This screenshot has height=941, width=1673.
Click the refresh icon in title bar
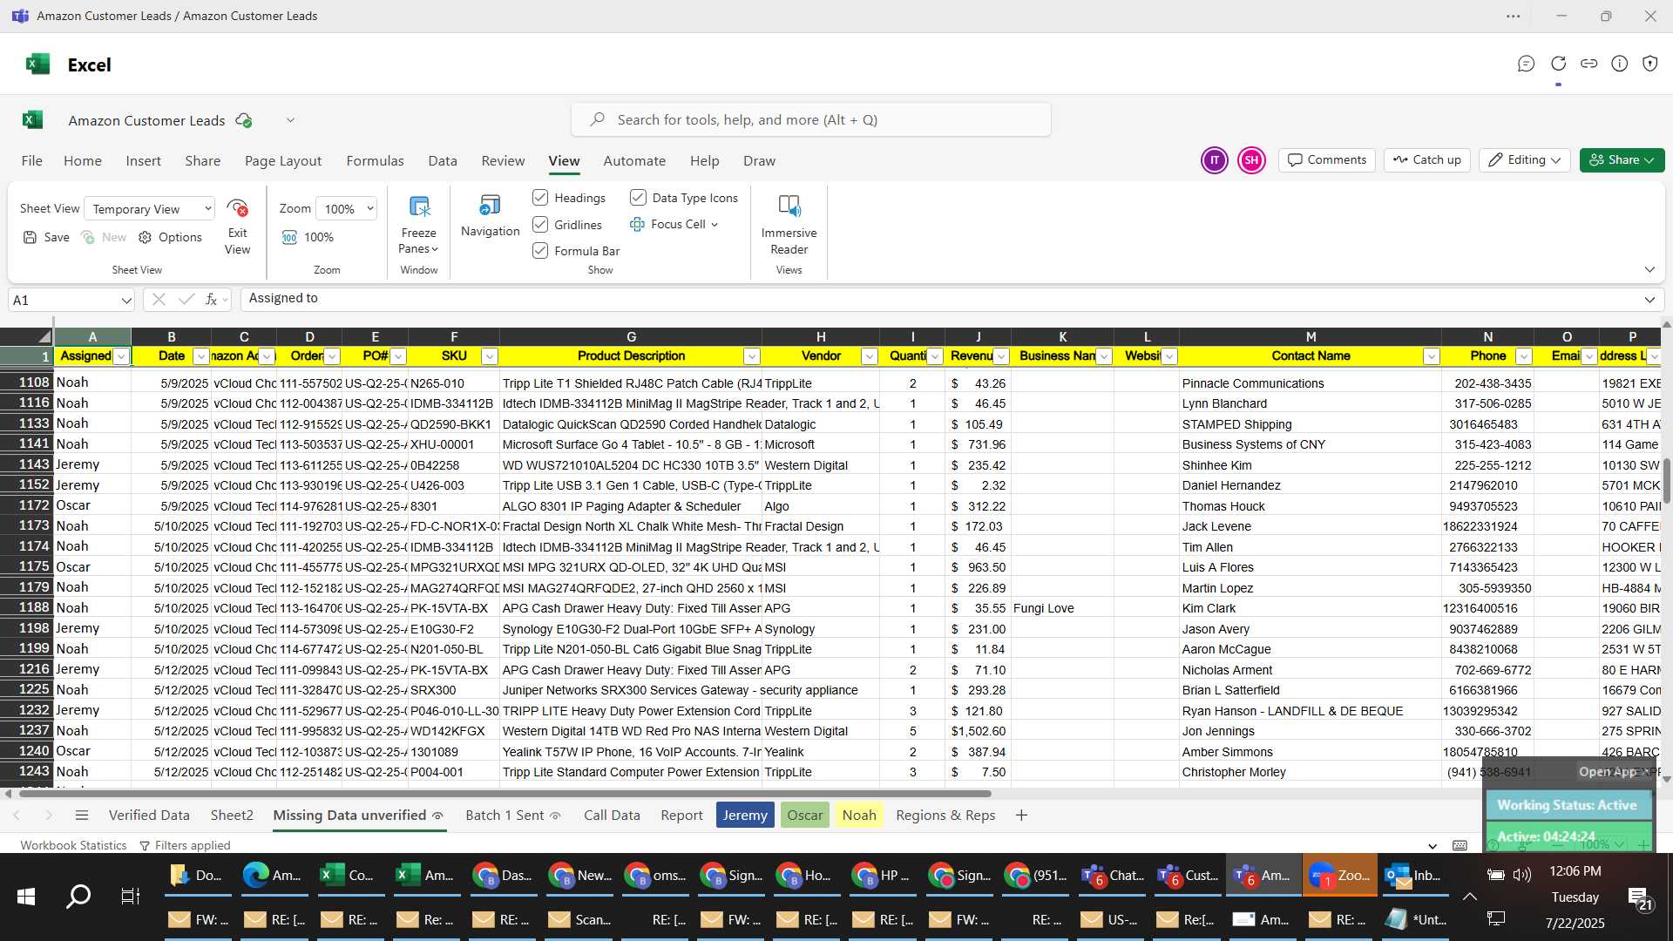(x=1558, y=64)
